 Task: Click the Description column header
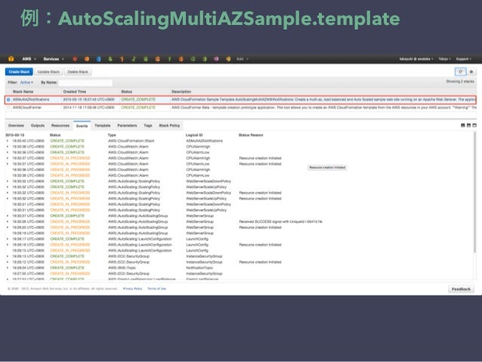pyautogui.click(x=181, y=91)
